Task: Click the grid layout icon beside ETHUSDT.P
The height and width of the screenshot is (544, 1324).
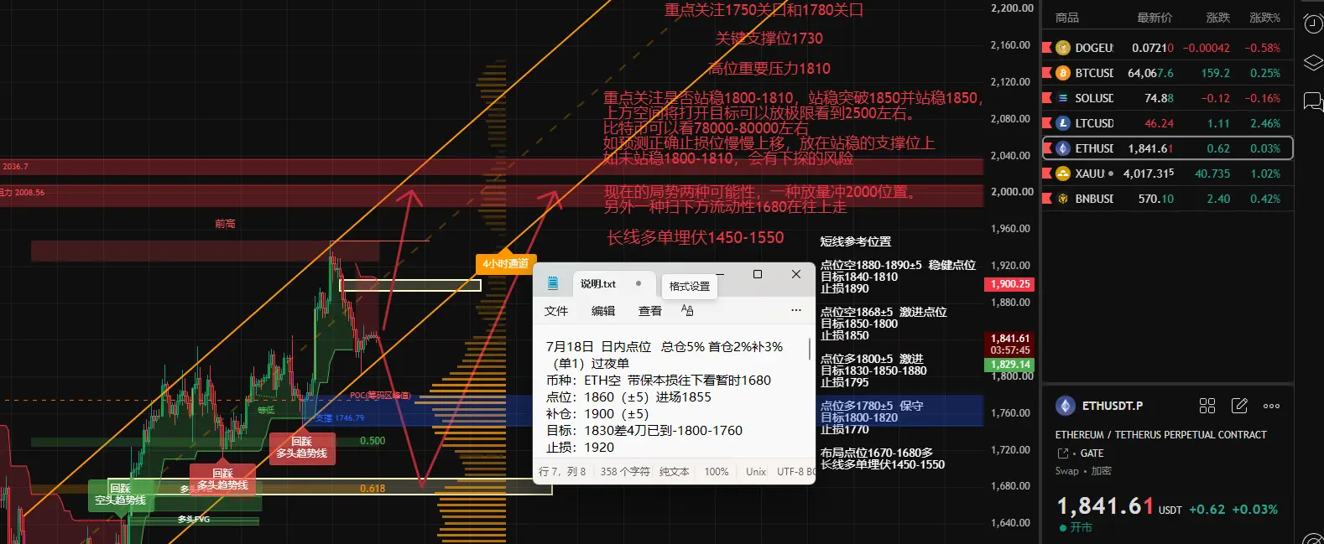Action: click(1207, 406)
